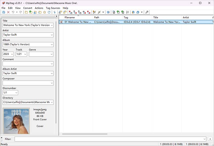Open the Artist field dropdown

point(52,35)
